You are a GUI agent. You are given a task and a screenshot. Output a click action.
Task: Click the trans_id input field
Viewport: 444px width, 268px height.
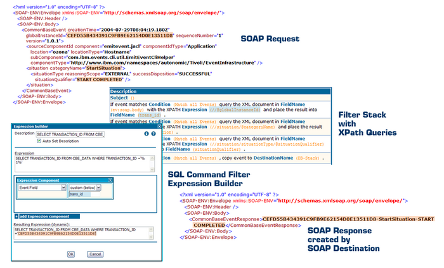pos(84,195)
